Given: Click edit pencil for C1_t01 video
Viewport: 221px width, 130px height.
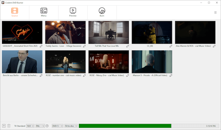Looking at the screenshot, I should point(171,46).
